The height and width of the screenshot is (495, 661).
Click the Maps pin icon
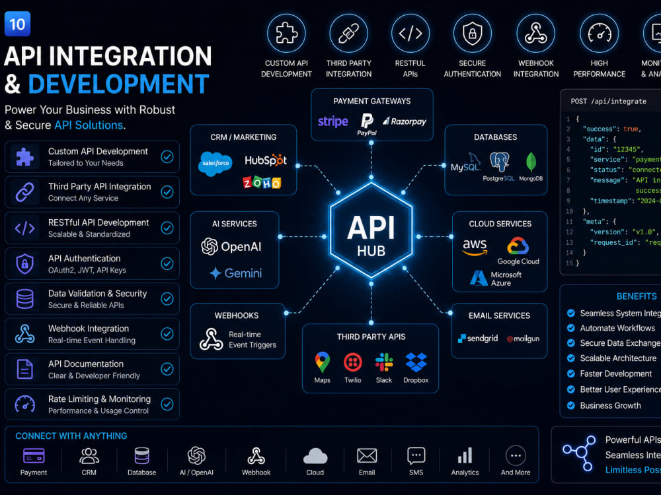[x=323, y=362]
